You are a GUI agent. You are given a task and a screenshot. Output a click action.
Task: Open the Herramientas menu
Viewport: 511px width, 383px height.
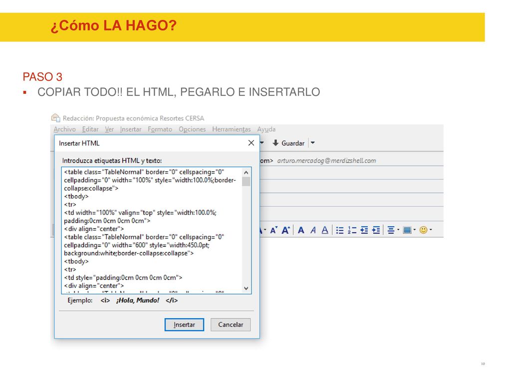point(232,129)
